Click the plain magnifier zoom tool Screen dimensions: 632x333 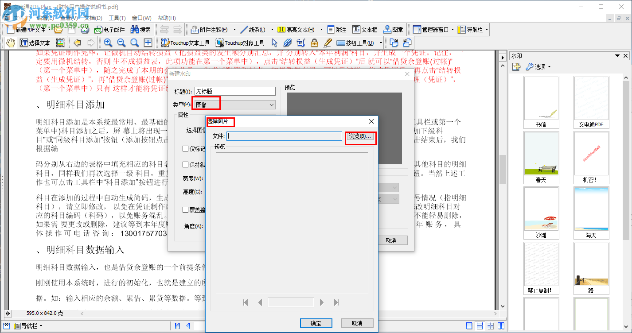click(135, 43)
